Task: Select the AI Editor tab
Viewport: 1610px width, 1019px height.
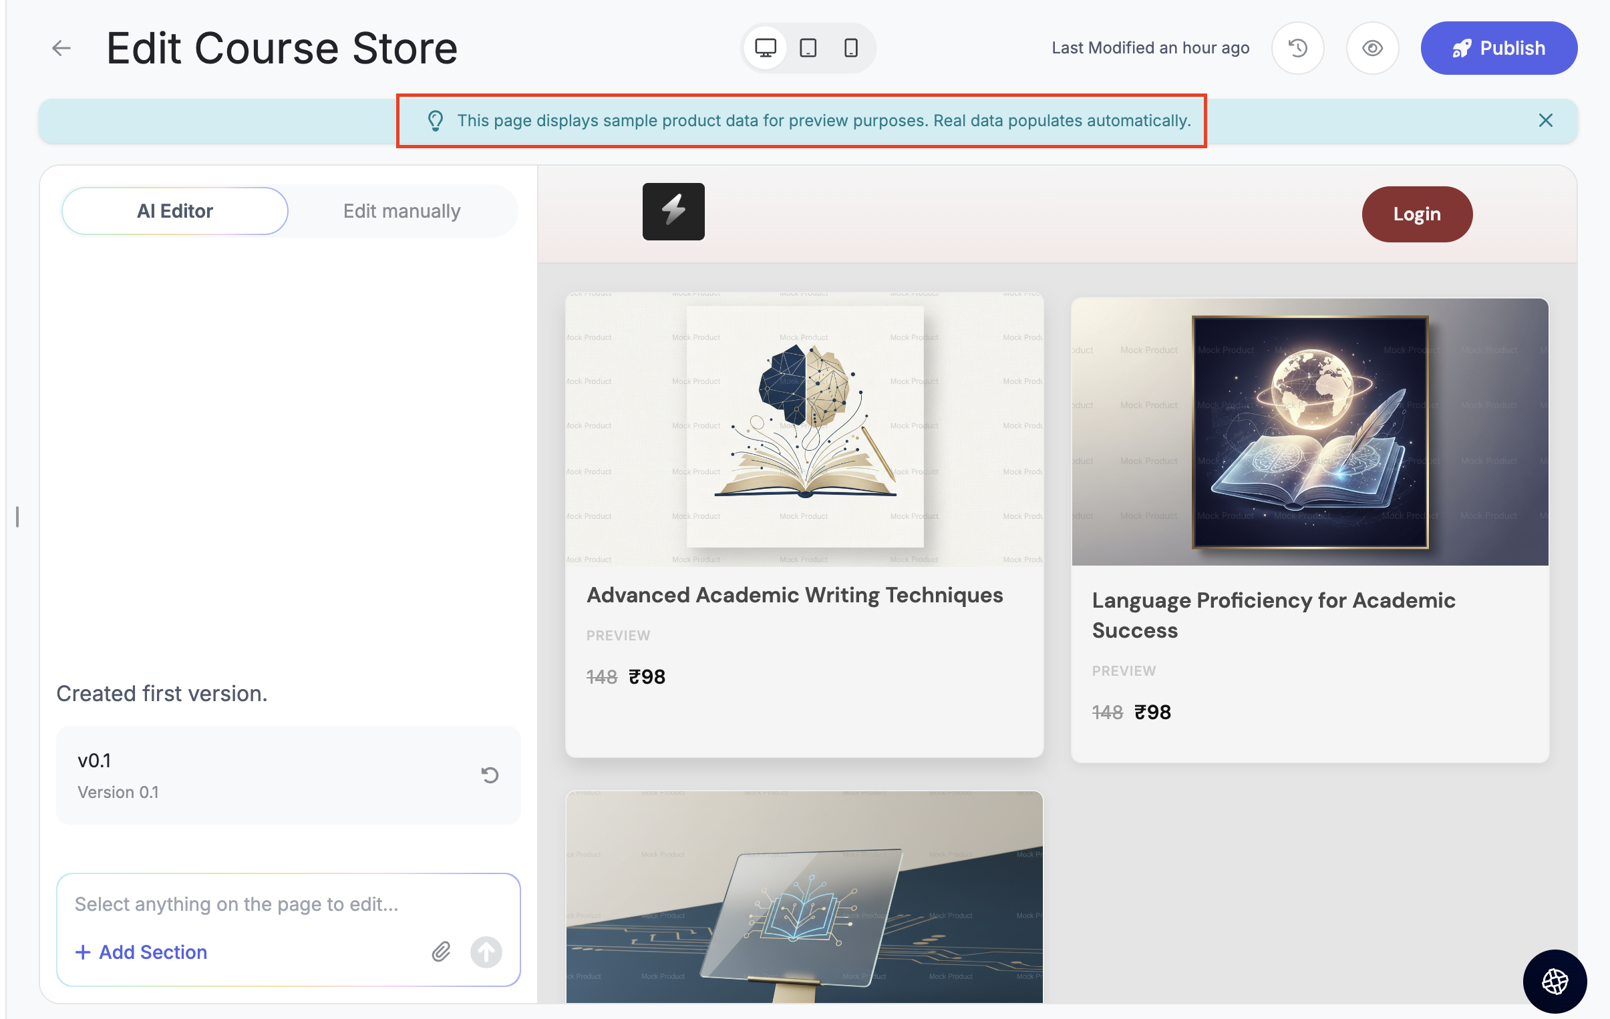Action: (175, 211)
